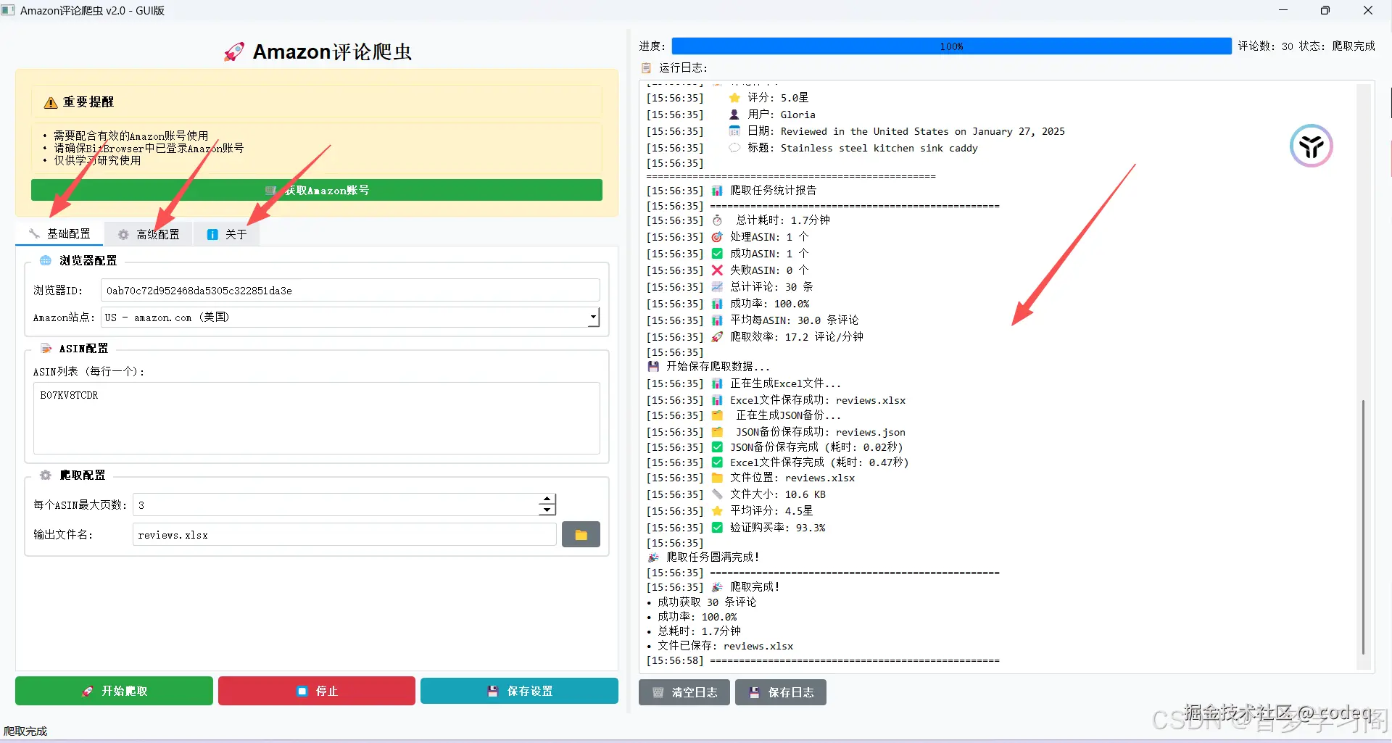Click the '评论数: 30' counter text

point(1266,46)
